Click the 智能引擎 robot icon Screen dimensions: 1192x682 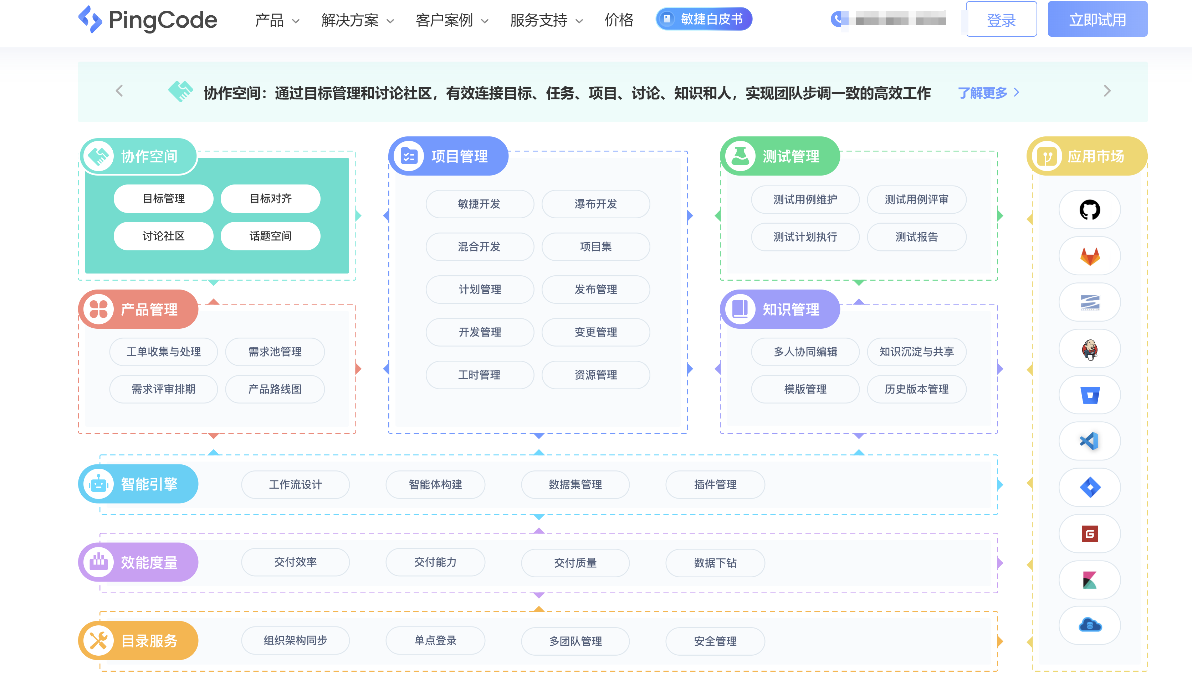(99, 484)
